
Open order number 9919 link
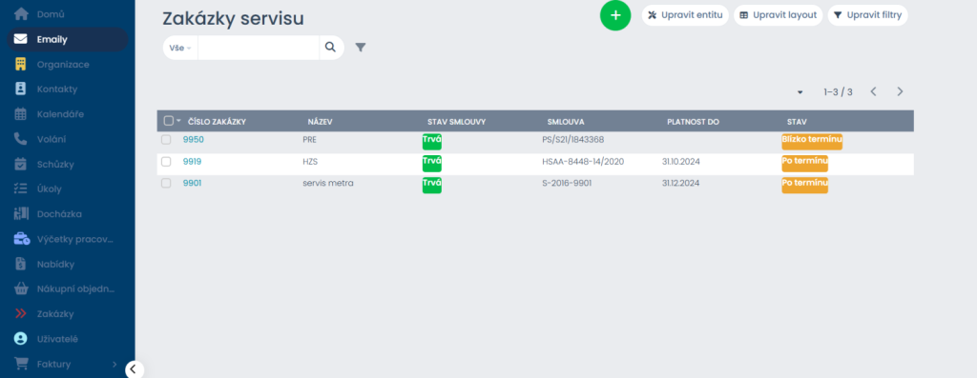click(192, 162)
